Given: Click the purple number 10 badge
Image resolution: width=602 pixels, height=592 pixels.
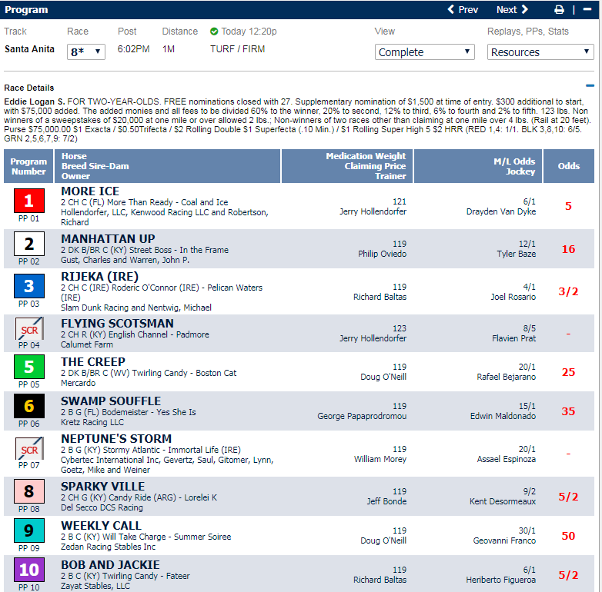Looking at the screenshot, I should pos(28,570).
